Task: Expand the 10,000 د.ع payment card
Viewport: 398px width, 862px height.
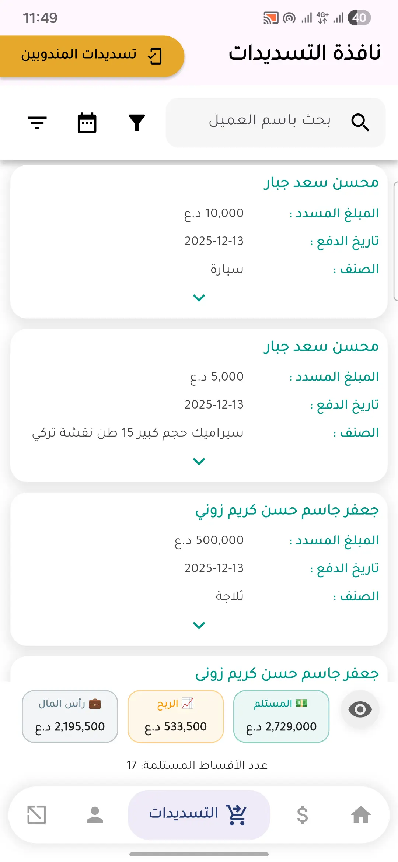Action: click(199, 298)
